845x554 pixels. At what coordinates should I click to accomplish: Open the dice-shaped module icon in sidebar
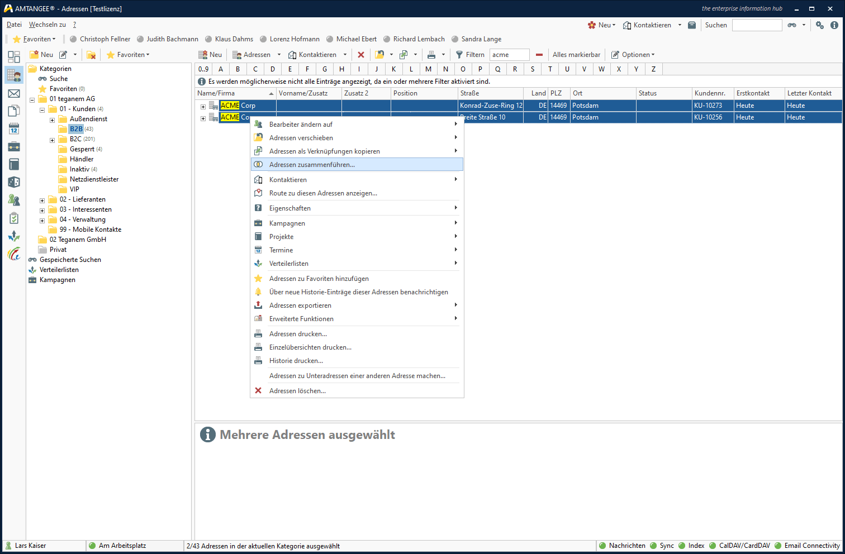(14, 182)
